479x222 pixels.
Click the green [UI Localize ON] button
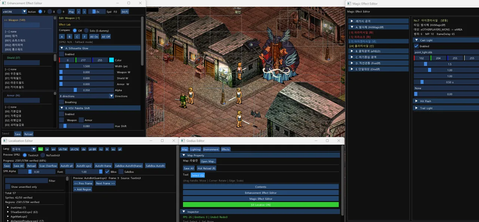pyautogui.click(x=261, y=204)
